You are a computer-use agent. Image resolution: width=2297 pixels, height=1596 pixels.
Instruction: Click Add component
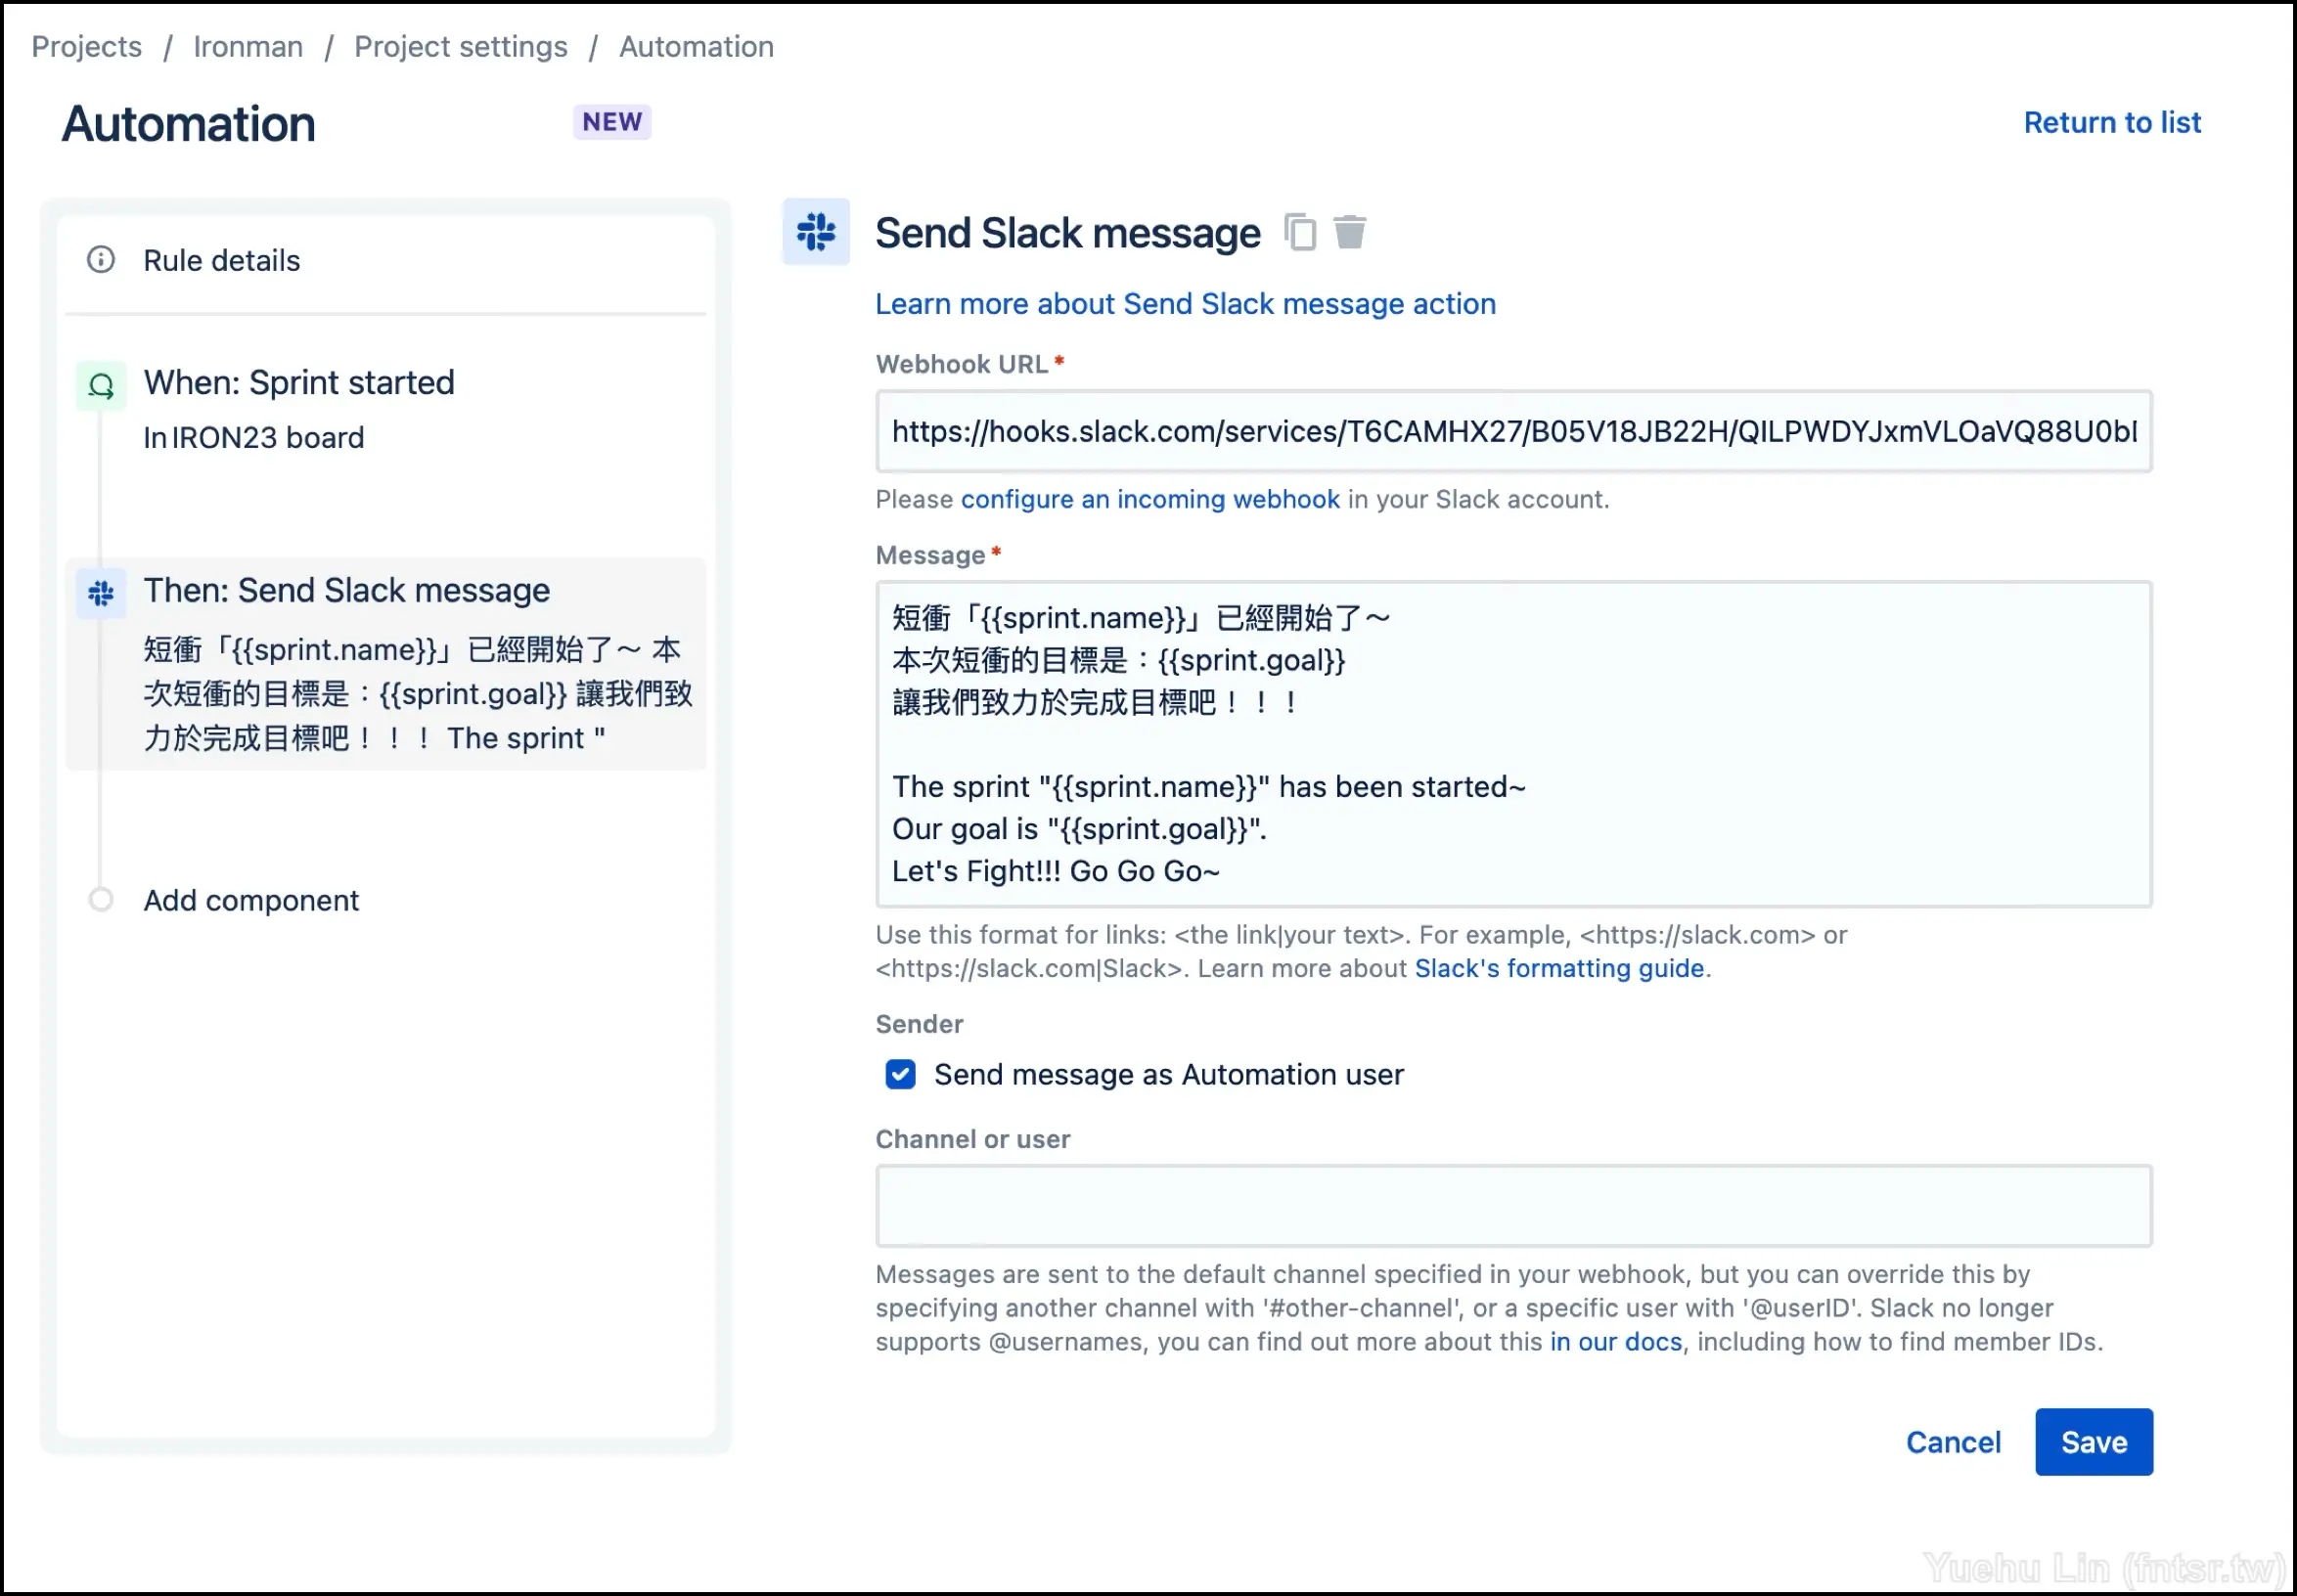[x=250, y=901]
